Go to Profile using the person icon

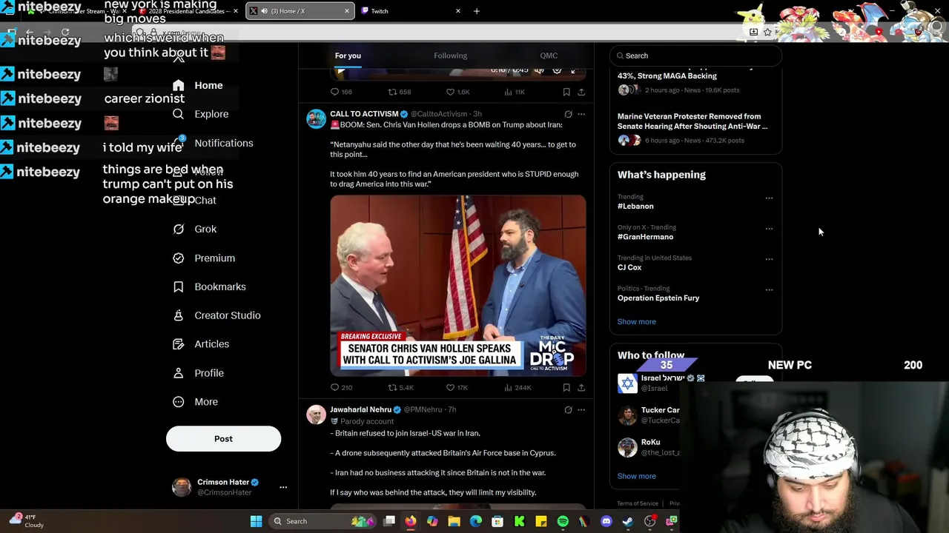[178, 373]
